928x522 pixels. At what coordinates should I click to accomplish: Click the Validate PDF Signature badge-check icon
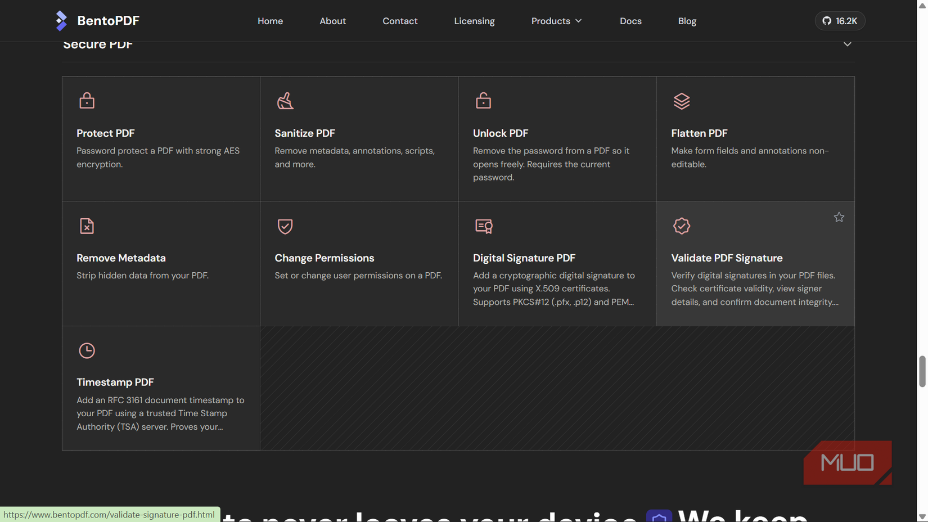click(682, 226)
